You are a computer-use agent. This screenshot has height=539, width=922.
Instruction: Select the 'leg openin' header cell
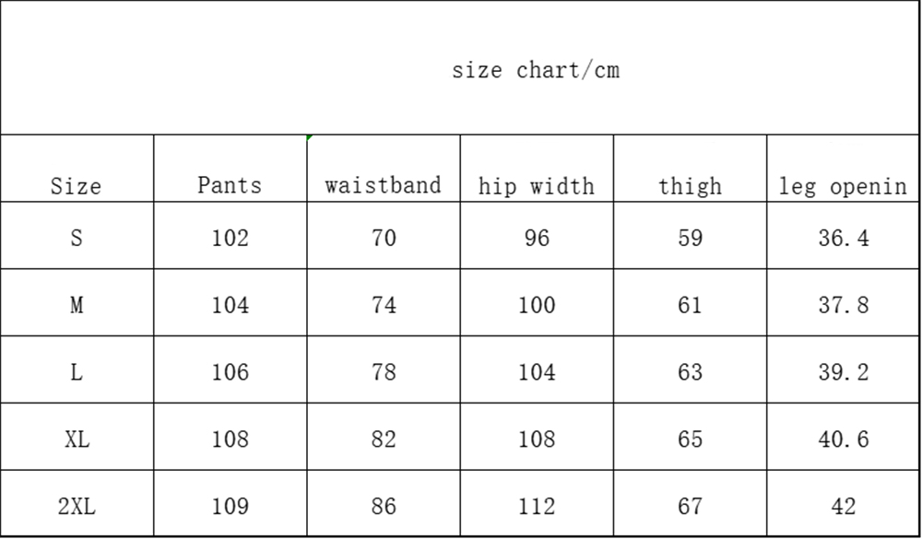click(x=843, y=185)
